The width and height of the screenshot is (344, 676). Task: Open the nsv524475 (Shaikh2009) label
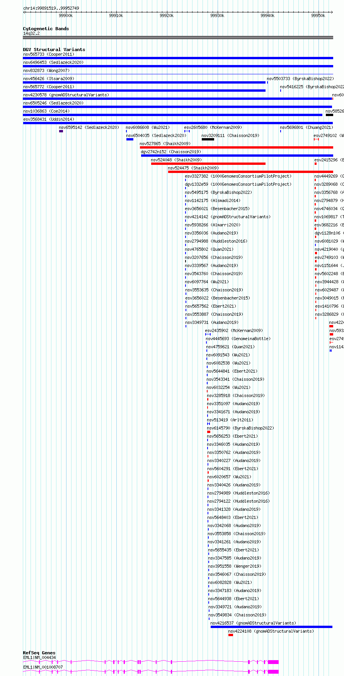coord(193,168)
